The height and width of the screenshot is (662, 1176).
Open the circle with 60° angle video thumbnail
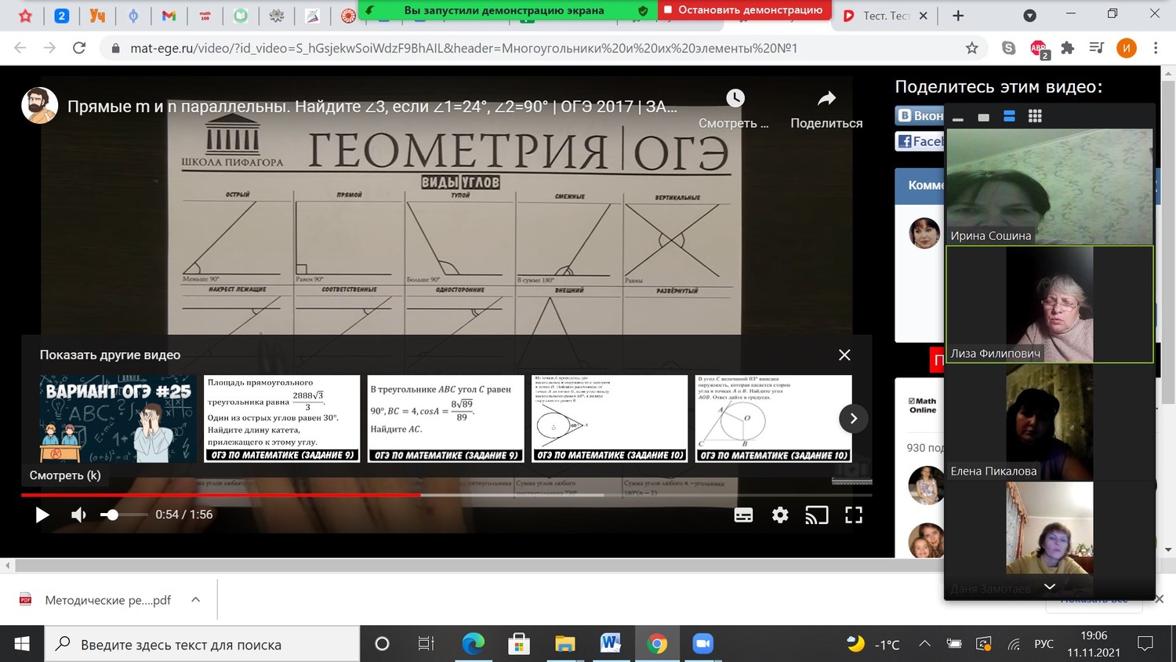pos(610,418)
